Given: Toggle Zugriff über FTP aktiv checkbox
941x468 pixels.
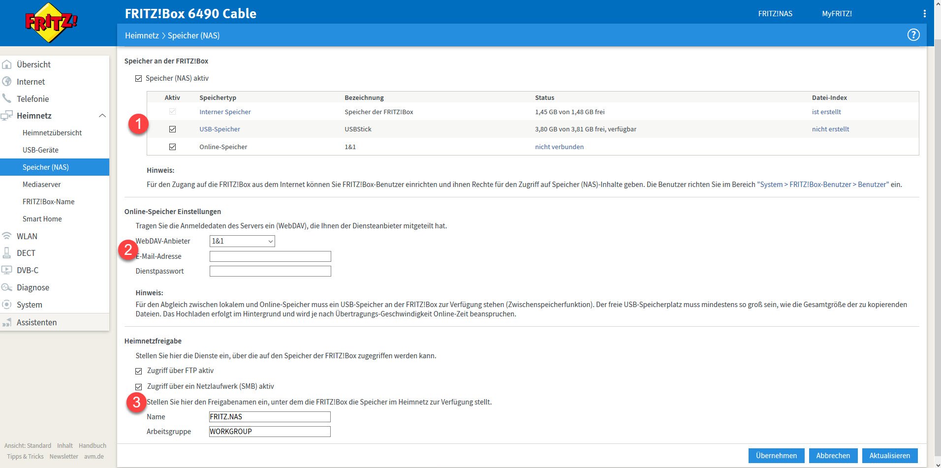Looking at the screenshot, I should coord(139,371).
